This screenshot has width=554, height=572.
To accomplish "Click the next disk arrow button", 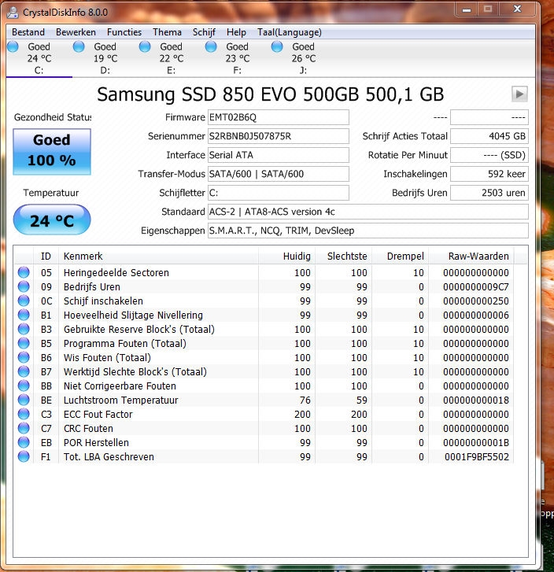I will (519, 94).
